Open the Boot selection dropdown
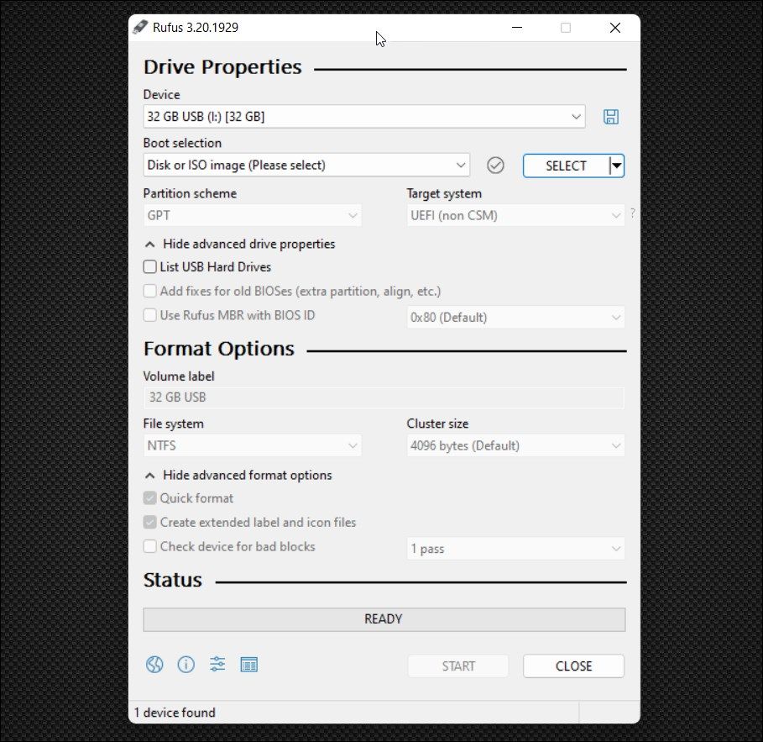This screenshot has height=742, width=763. coord(306,166)
